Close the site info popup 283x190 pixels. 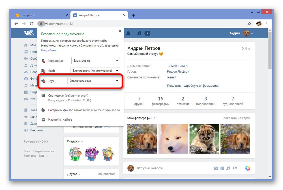120,31
